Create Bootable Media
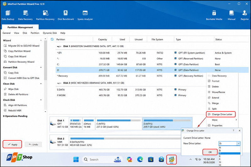251x167 pixels. click(214, 15)
